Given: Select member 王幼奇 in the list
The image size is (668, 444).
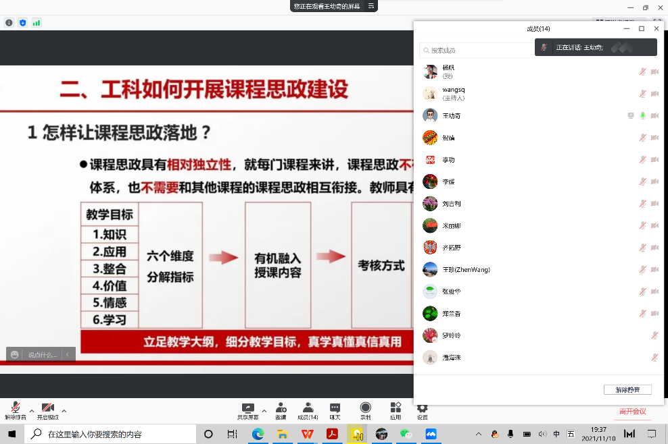Looking at the screenshot, I should point(452,116).
